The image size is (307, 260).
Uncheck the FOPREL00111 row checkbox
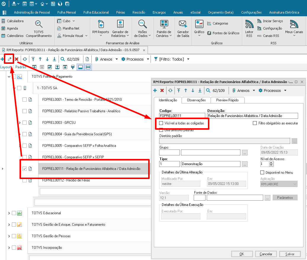[25, 169]
